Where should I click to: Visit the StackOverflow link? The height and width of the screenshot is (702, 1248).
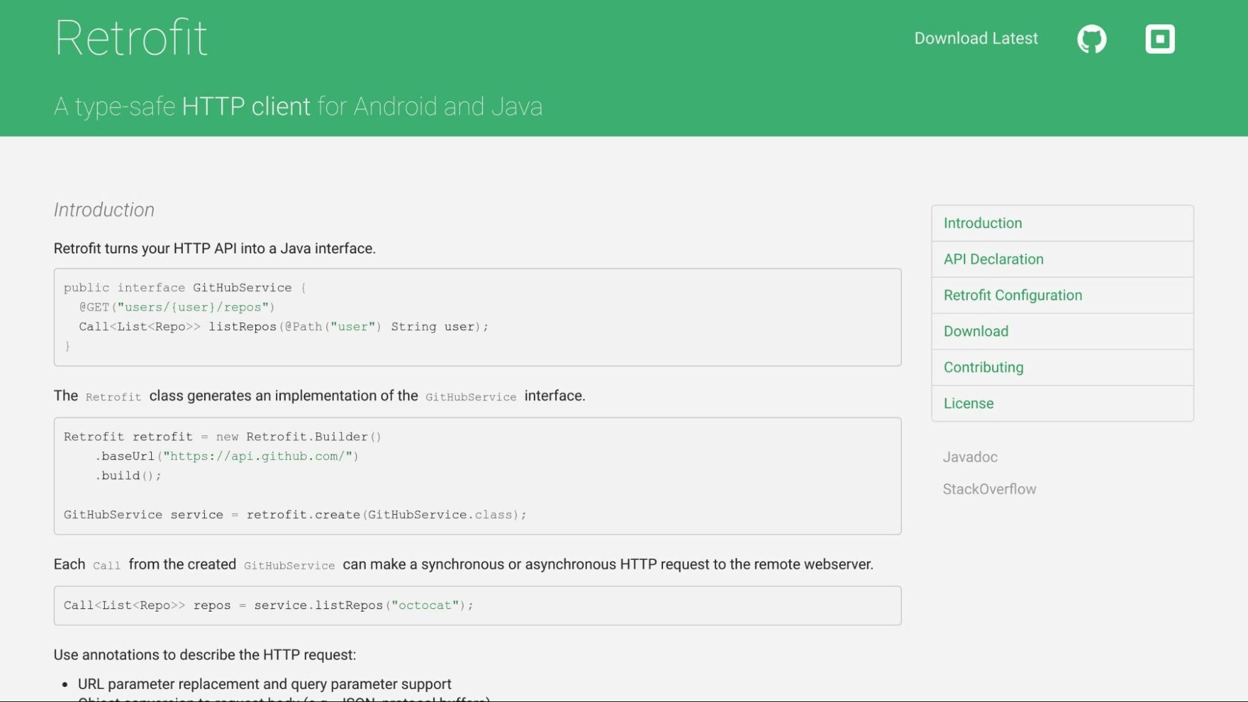click(989, 489)
